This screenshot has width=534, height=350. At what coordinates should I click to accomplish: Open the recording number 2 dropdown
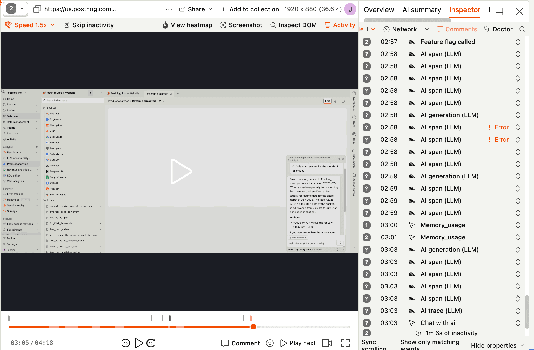click(15, 9)
